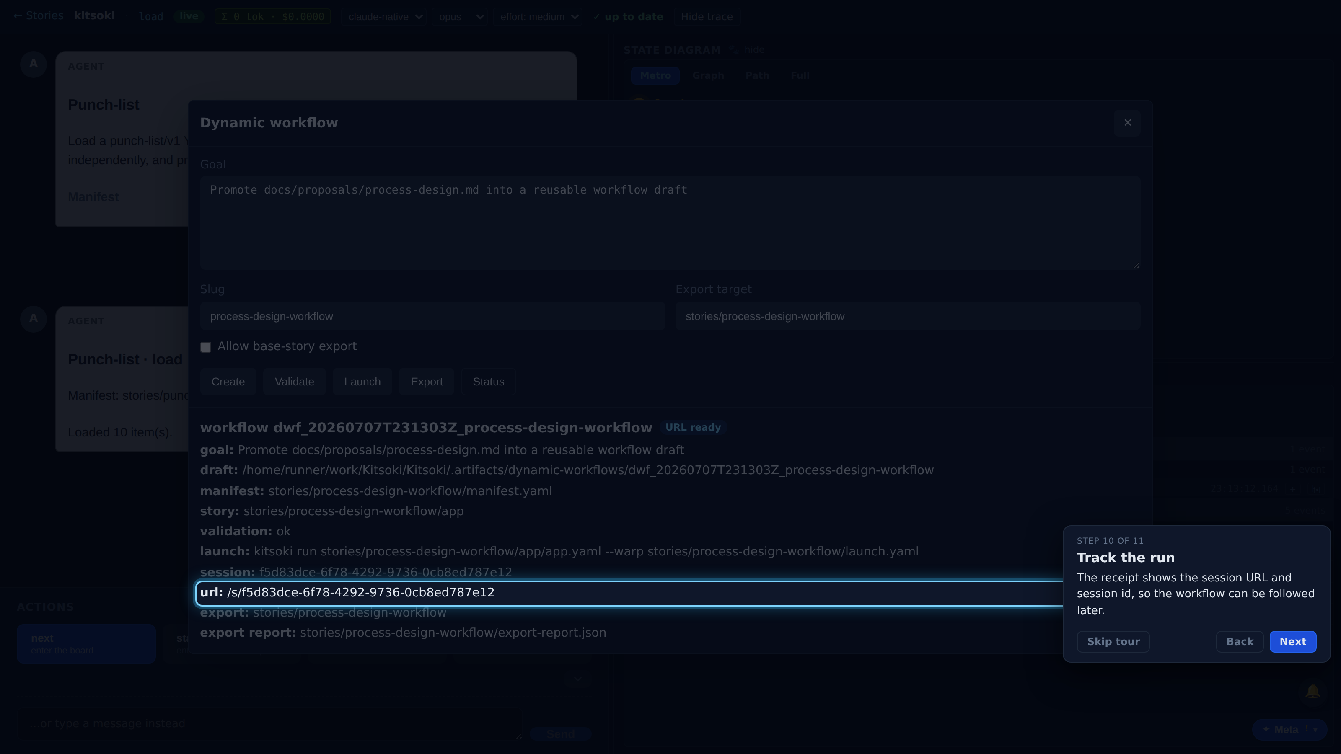The height and width of the screenshot is (754, 1341).
Task: Switch to the Path tab
Action: (x=757, y=75)
